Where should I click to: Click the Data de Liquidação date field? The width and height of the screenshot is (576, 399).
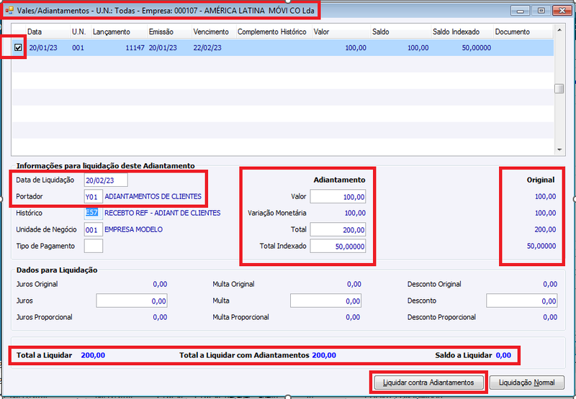106,180
